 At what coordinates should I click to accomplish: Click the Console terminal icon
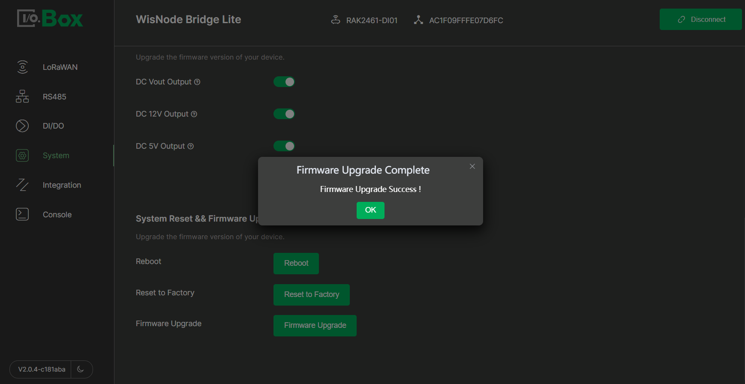coord(22,214)
